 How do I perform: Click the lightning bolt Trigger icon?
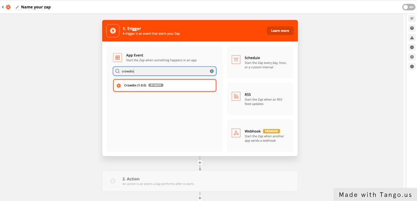click(113, 30)
